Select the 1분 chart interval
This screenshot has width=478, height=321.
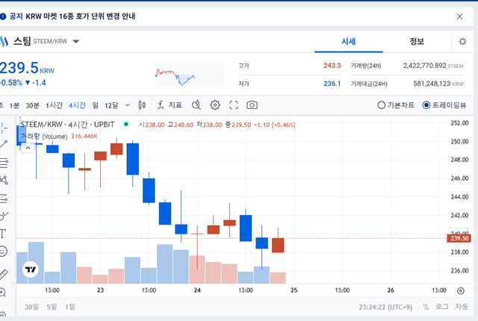point(14,105)
